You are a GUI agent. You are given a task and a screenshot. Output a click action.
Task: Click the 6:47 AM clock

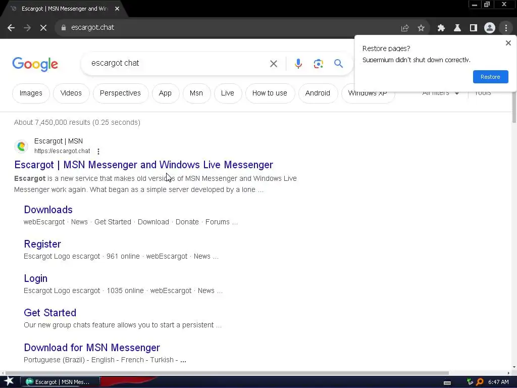498,382
